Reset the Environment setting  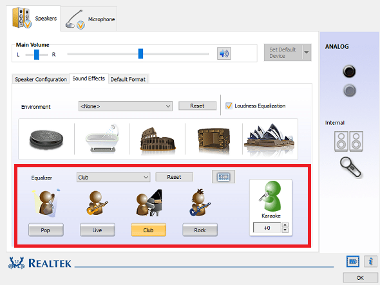[x=197, y=106]
